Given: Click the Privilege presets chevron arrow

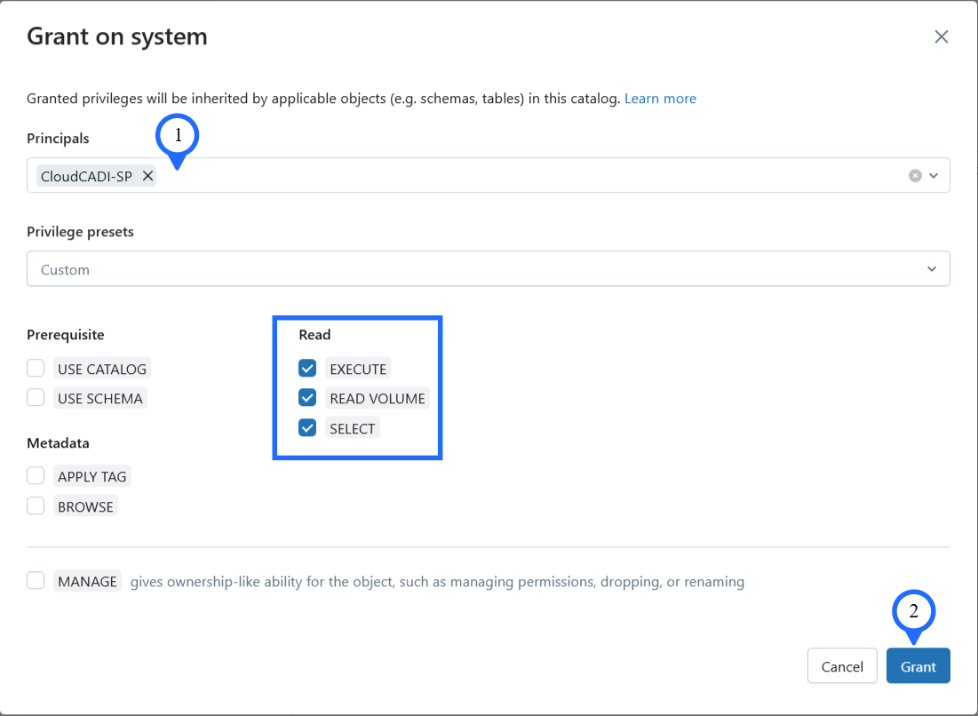Looking at the screenshot, I should click(932, 269).
